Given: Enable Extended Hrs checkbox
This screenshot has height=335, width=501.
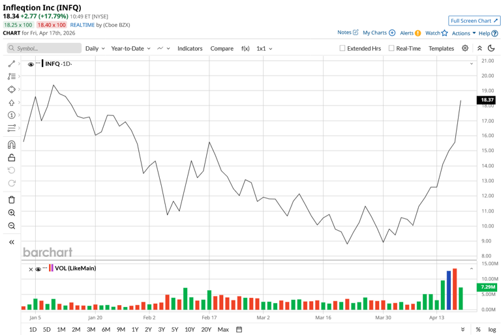Looking at the screenshot, I should 342,48.
